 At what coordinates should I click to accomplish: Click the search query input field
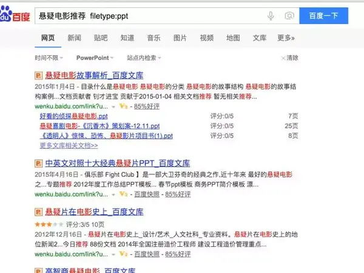click(x=151, y=16)
